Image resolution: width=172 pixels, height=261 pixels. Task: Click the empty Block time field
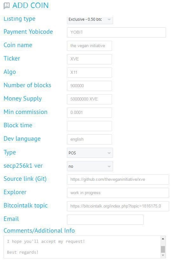pyautogui.click(x=89, y=126)
